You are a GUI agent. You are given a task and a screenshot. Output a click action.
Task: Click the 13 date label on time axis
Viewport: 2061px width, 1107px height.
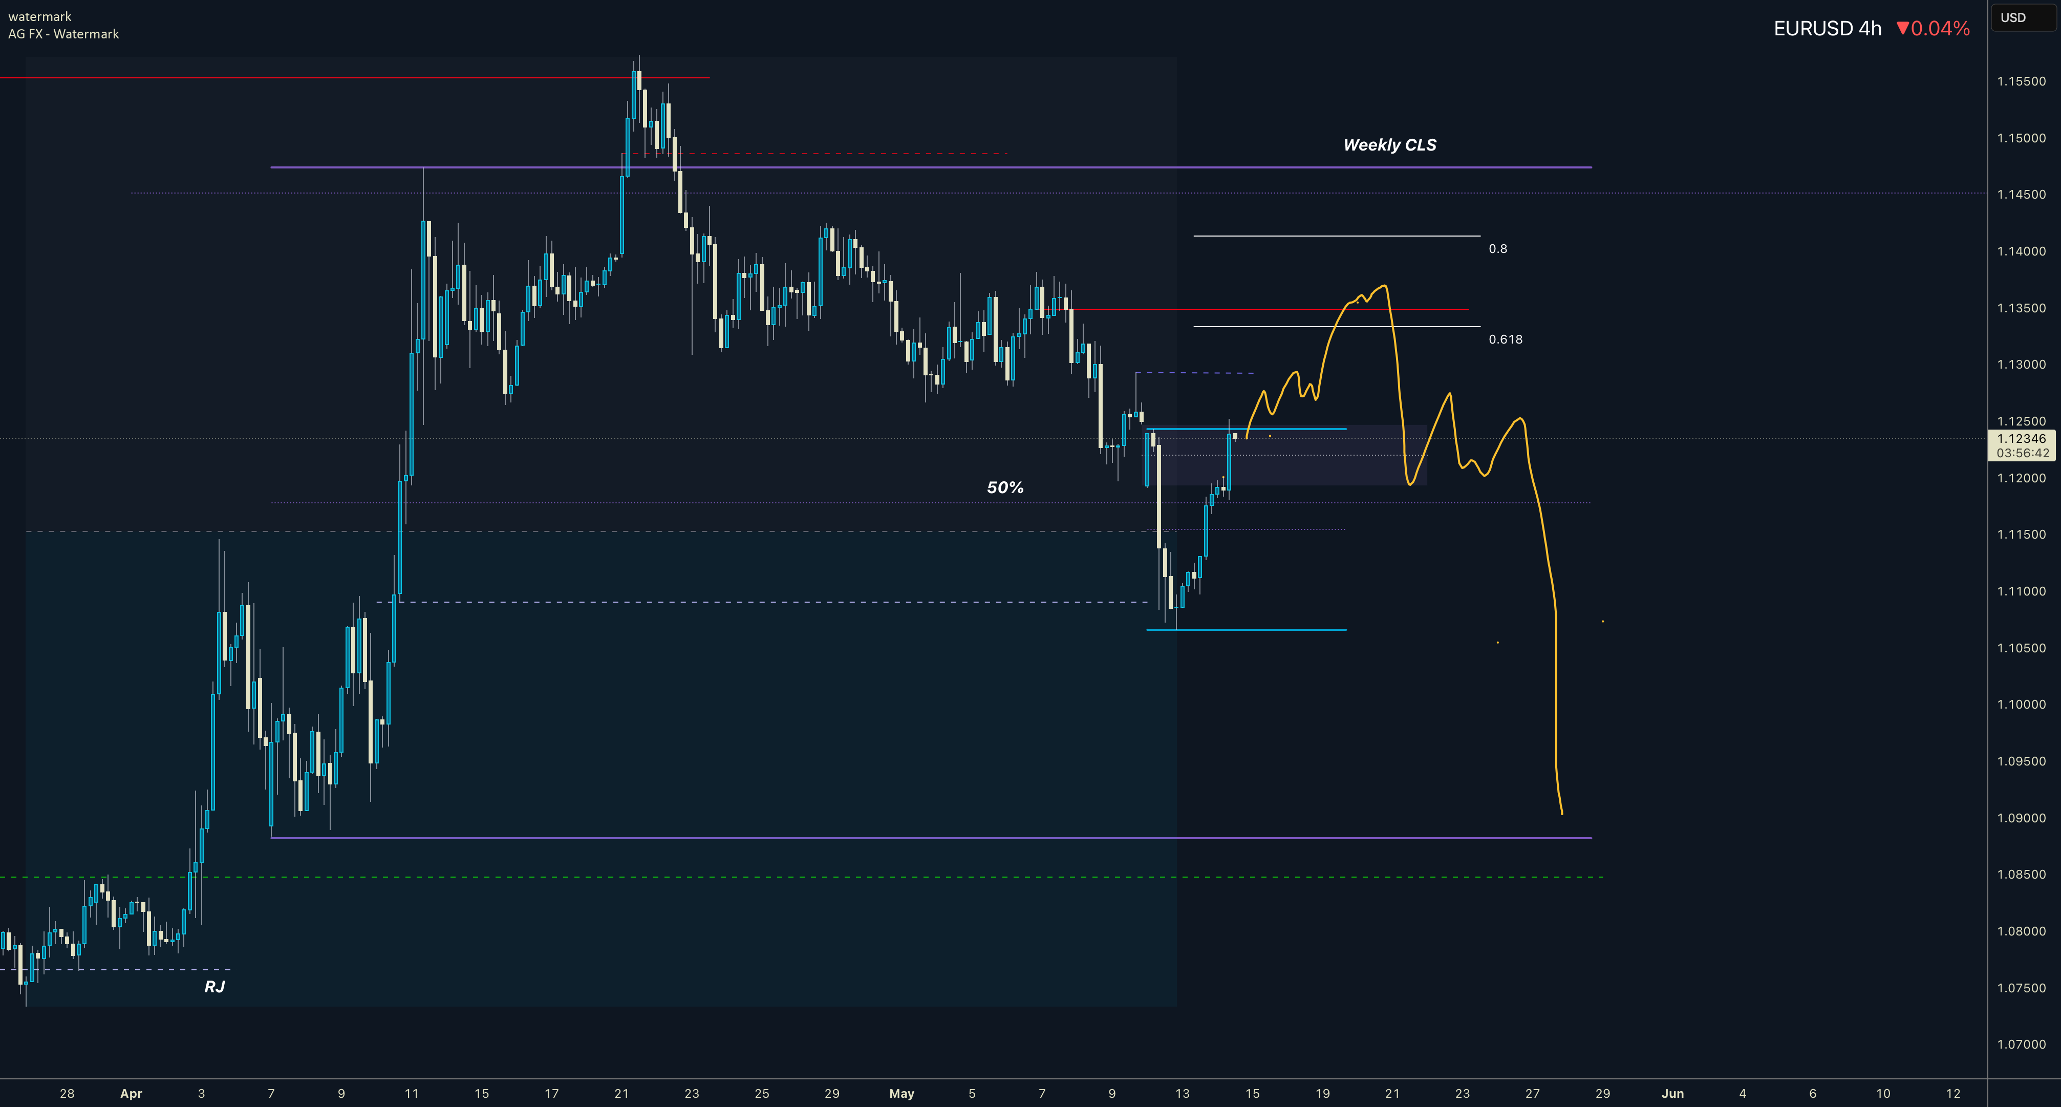click(1183, 1093)
